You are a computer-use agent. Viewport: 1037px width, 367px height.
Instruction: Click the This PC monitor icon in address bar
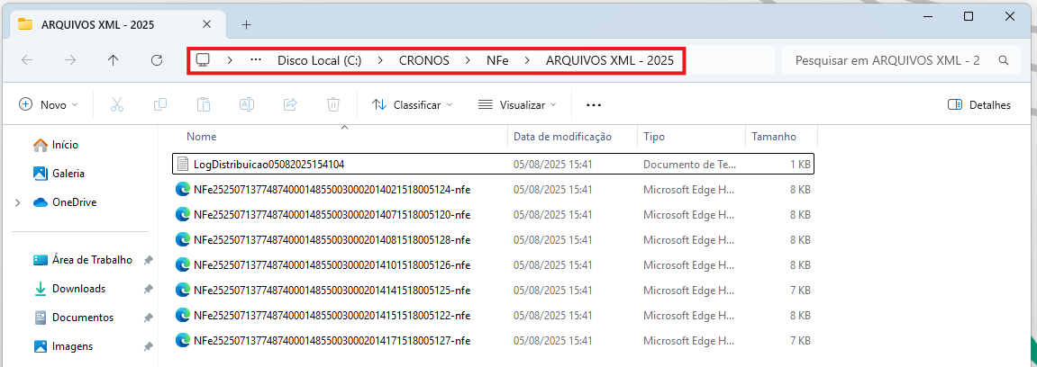(x=203, y=60)
